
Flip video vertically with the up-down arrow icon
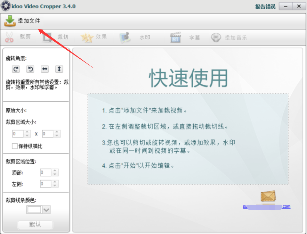[x=59, y=69]
